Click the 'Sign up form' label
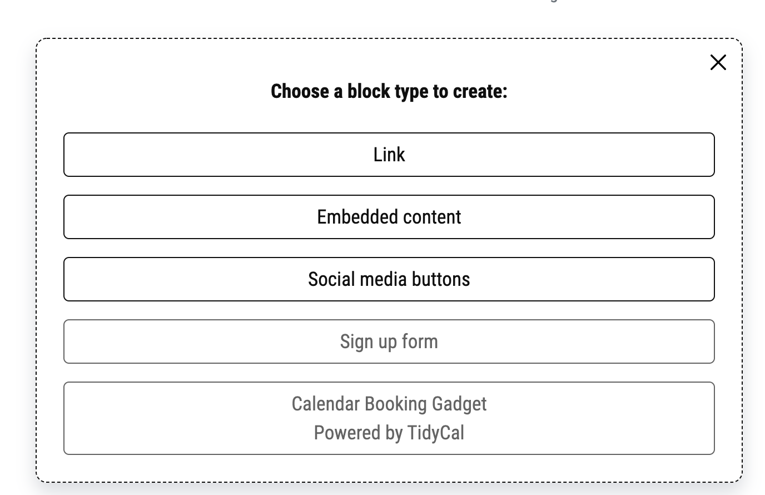The width and height of the screenshot is (765, 495). [x=389, y=342]
